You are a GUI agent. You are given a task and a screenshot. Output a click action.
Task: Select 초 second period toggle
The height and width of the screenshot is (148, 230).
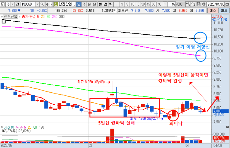click(x=105, y=4)
